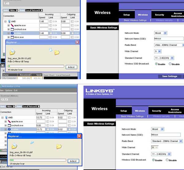The image size is (184, 170).
Task: Open Options menu in the lower NetLimiter window
Action: pos(9,90)
